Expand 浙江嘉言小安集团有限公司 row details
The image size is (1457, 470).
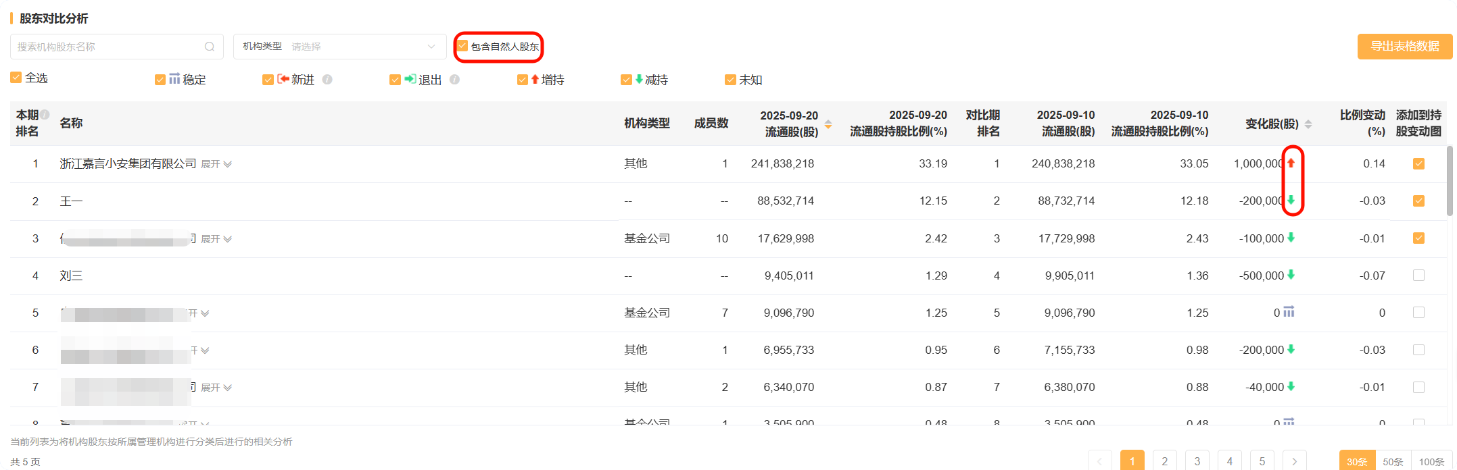pos(216,164)
